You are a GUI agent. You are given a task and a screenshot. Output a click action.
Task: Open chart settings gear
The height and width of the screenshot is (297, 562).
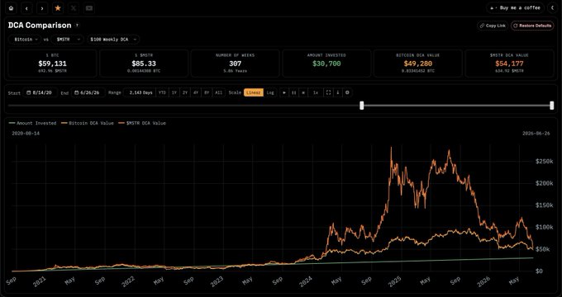[x=347, y=92]
